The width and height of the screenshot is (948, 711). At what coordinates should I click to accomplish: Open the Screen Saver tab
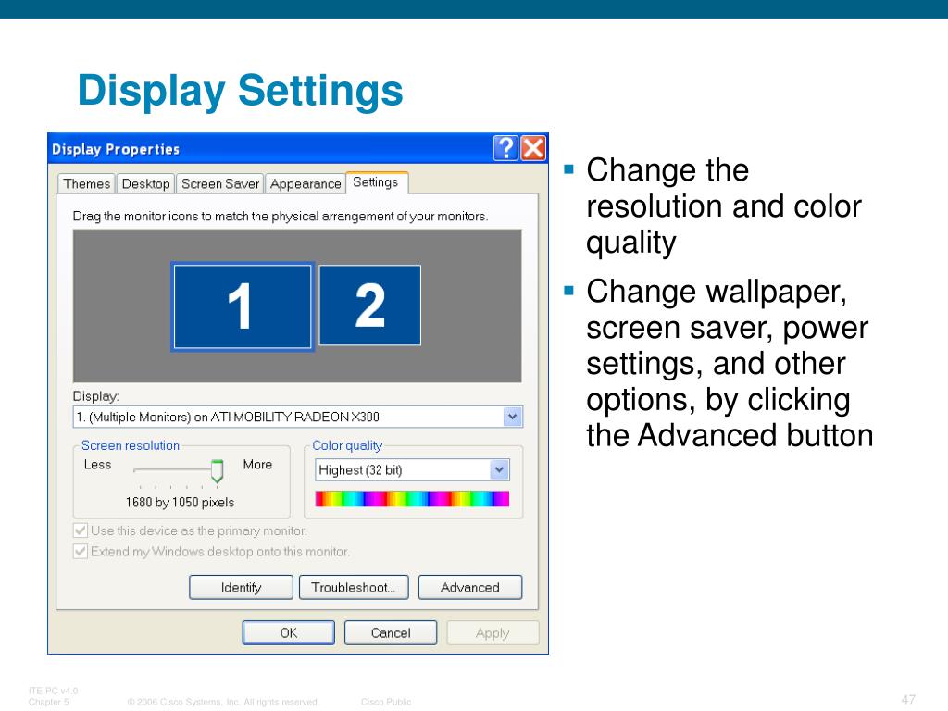220,184
